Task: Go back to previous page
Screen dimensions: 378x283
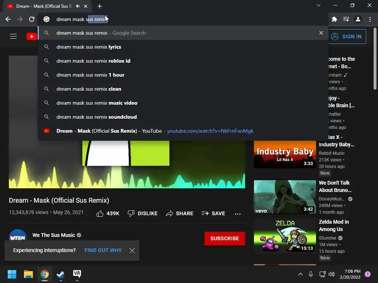Action: coord(8,19)
